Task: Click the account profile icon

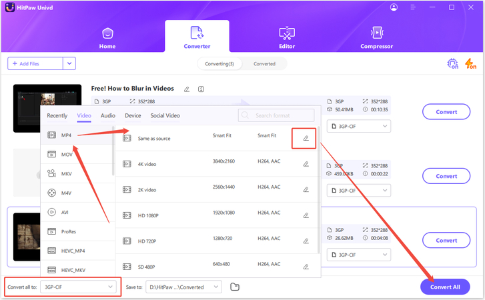Action: pos(394,7)
